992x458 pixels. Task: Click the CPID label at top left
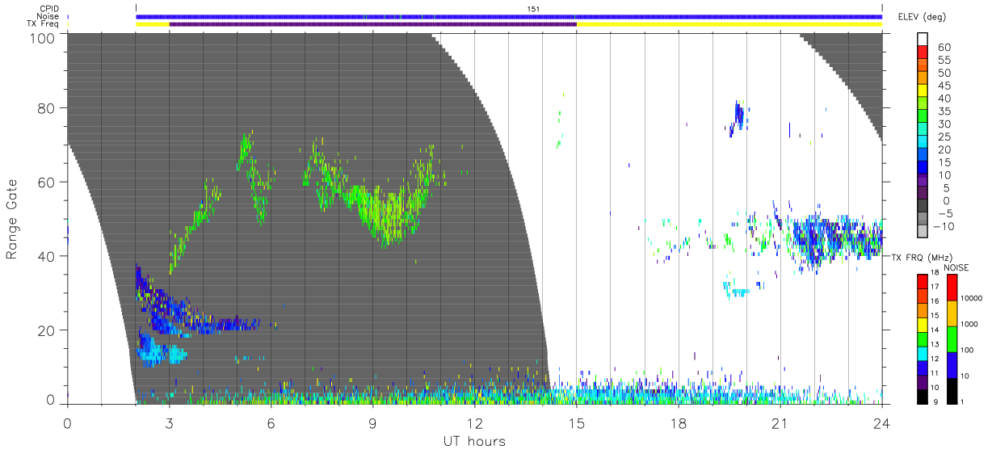coord(50,9)
